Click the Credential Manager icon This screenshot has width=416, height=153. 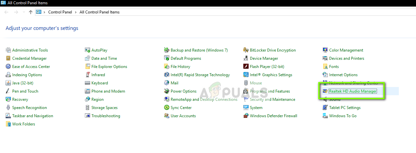coord(8,58)
